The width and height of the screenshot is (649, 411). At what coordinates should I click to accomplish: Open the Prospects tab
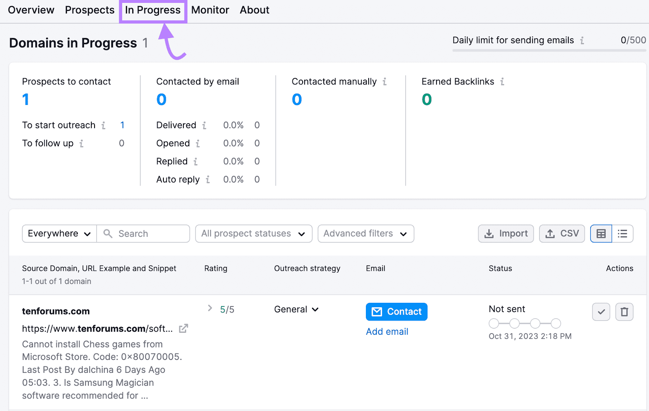pos(89,10)
